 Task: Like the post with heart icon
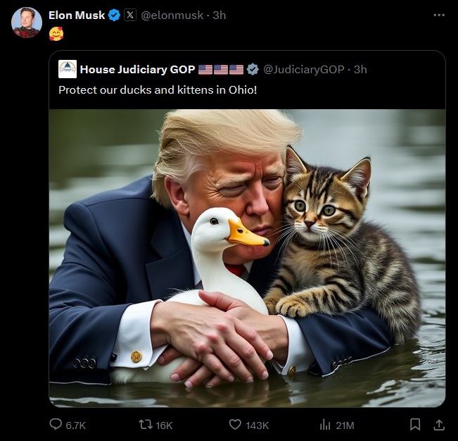tap(235, 424)
